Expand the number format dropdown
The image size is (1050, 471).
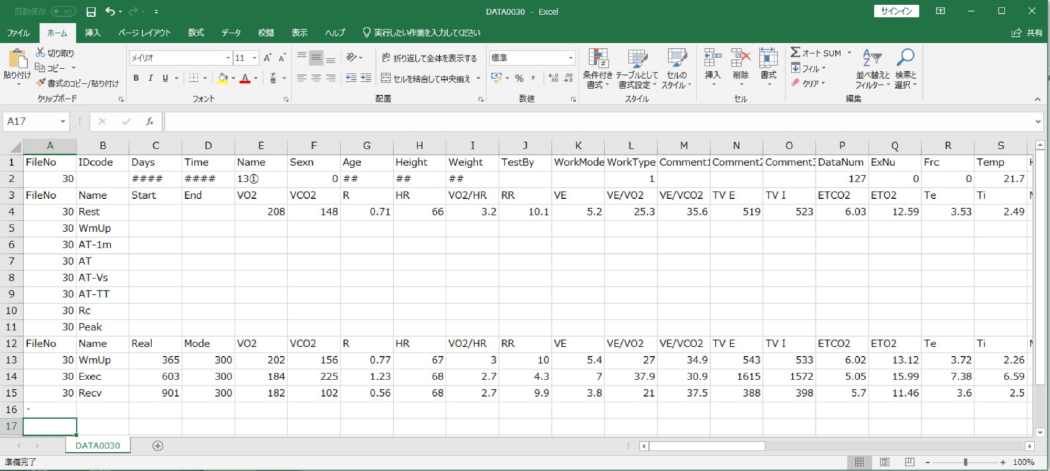click(570, 58)
